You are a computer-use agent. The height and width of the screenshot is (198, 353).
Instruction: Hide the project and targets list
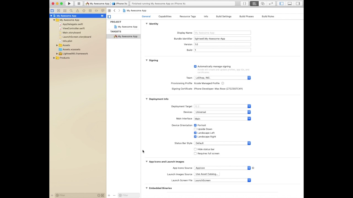(x=109, y=16)
